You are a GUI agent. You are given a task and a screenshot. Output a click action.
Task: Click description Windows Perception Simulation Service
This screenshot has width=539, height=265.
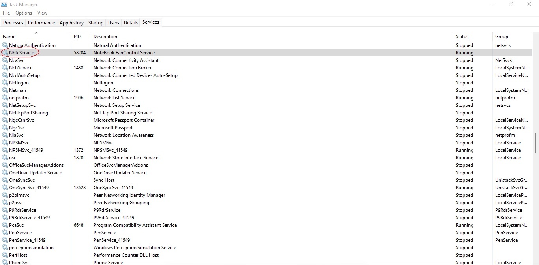[x=135, y=248]
